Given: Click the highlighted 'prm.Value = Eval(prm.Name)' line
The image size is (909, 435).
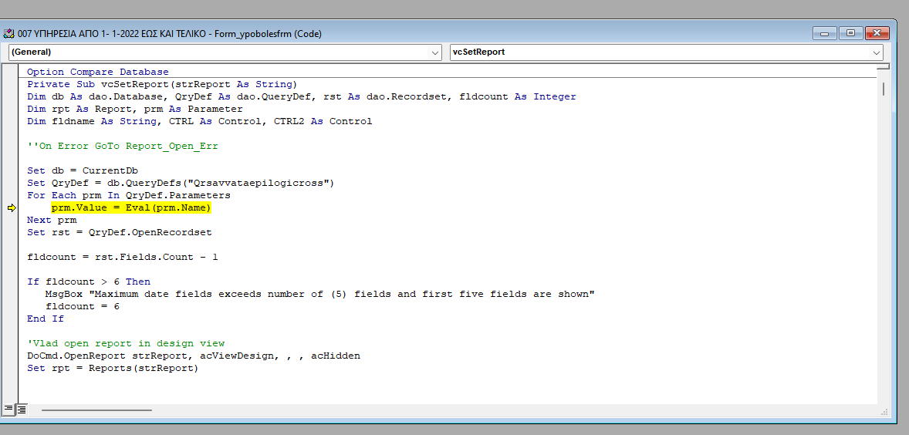Looking at the screenshot, I should tap(131, 208).
